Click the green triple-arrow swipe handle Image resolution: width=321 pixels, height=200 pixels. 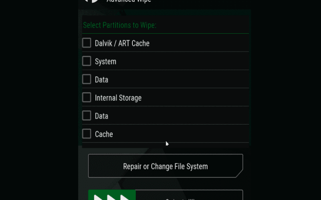tap(112, 195)
